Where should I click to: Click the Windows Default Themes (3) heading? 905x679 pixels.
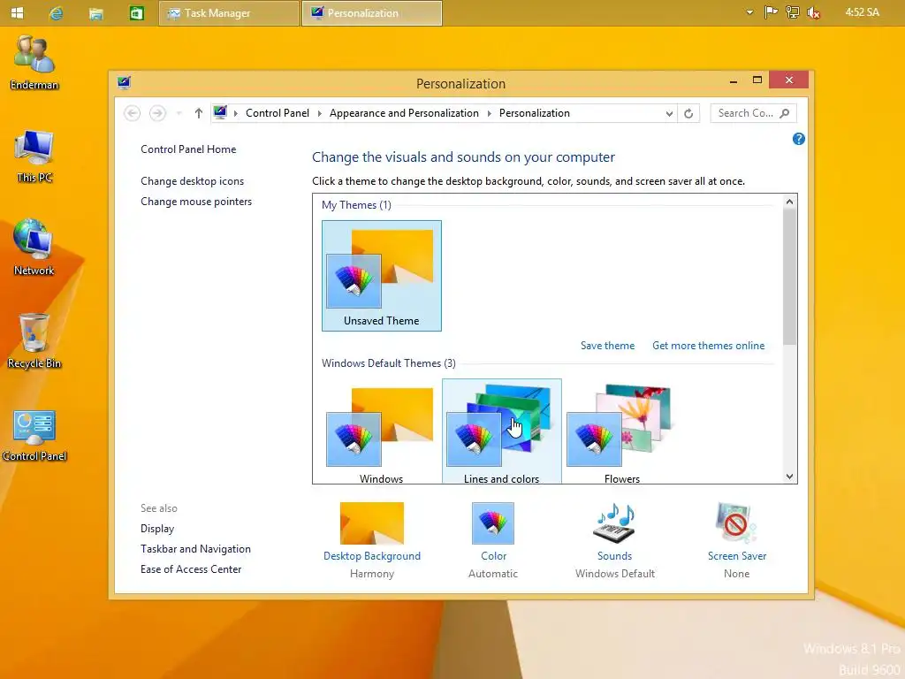click(389, 363)
